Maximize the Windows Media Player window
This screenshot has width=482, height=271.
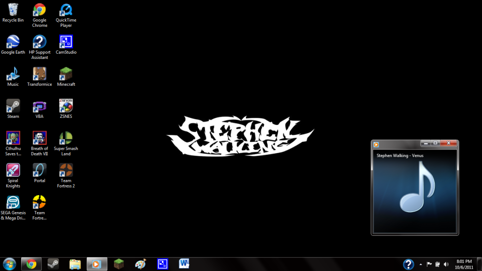[x=435, y=143]
